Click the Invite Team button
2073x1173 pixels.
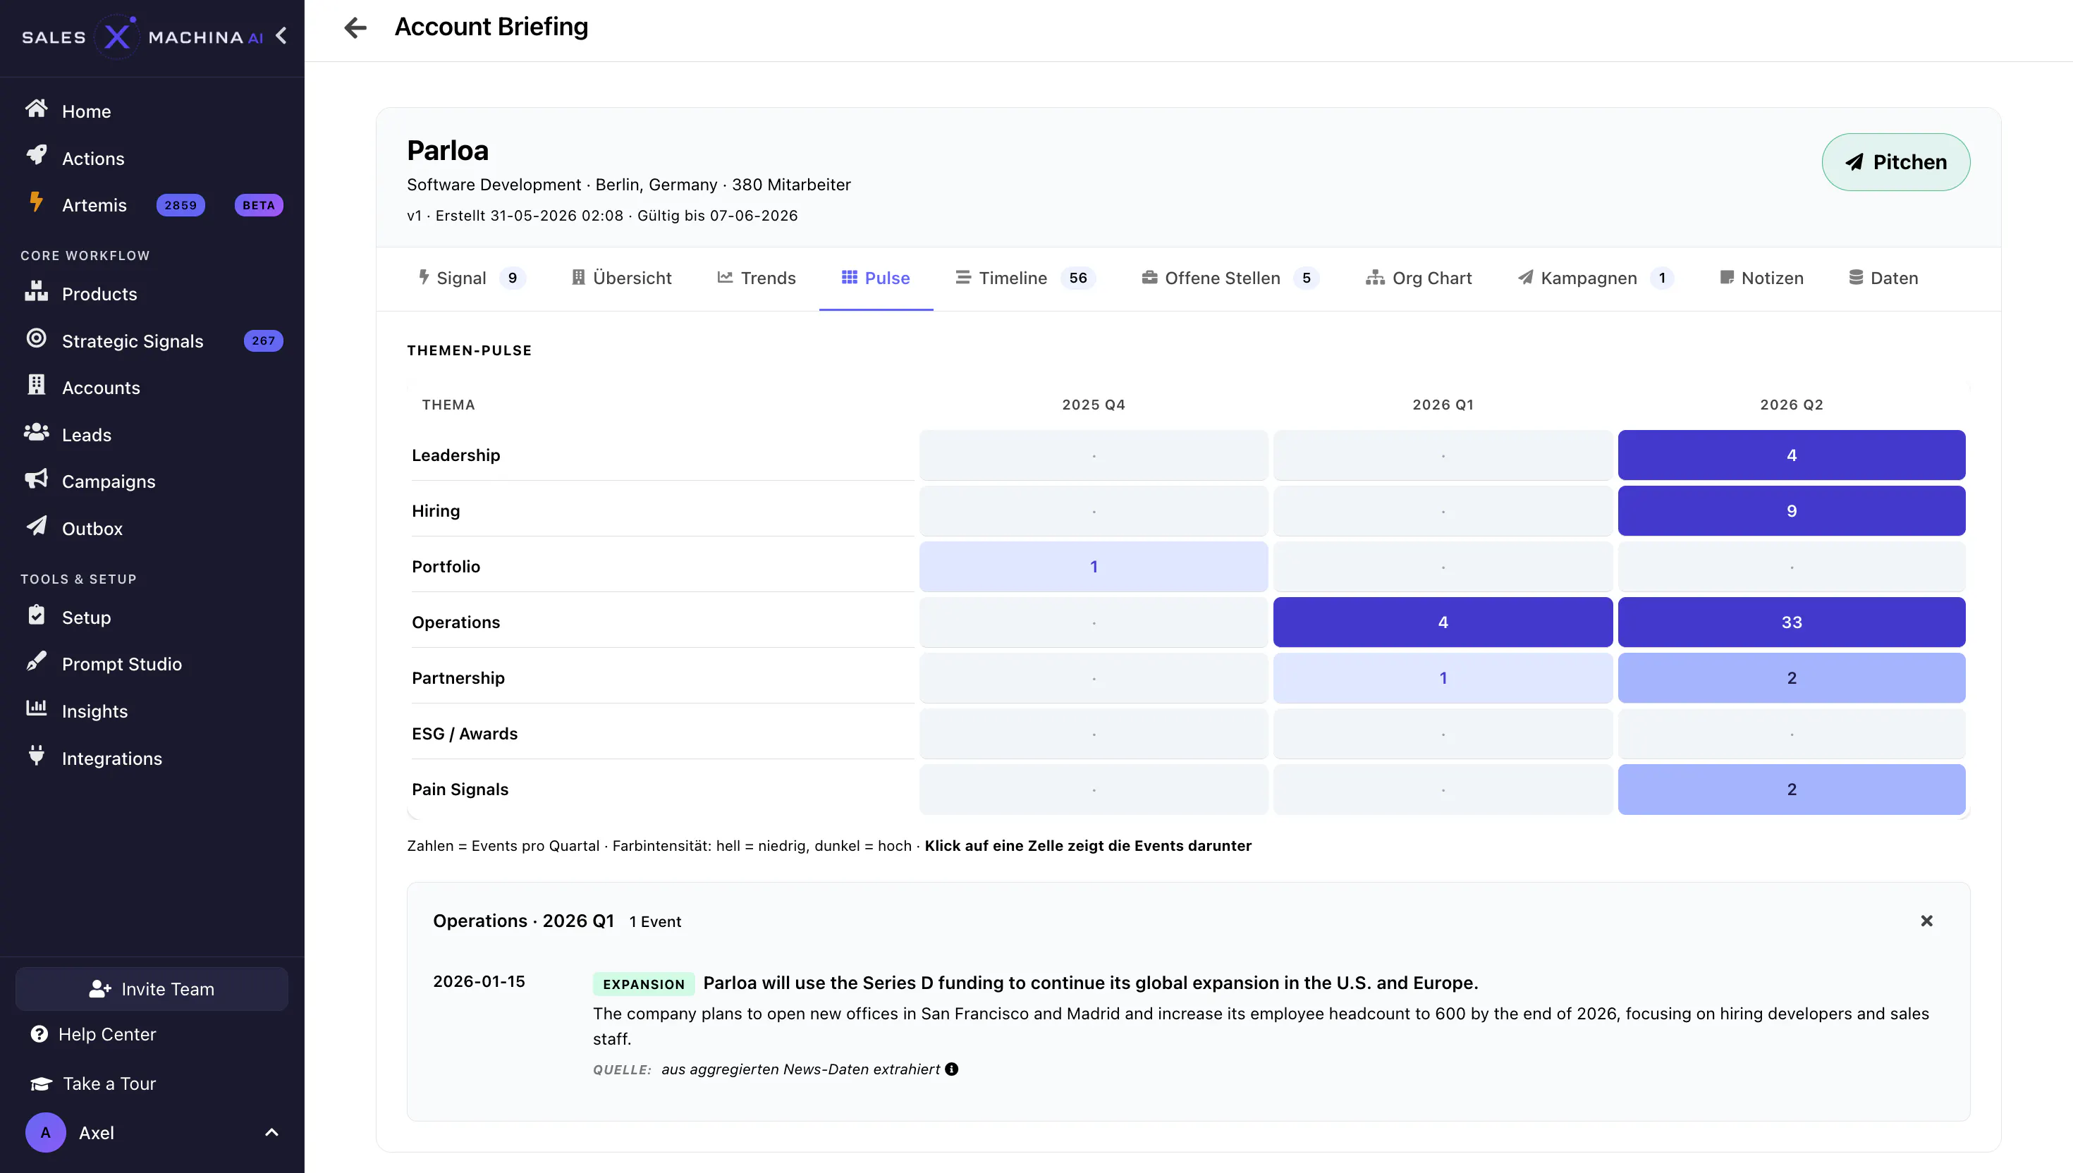tap(152, 989)
